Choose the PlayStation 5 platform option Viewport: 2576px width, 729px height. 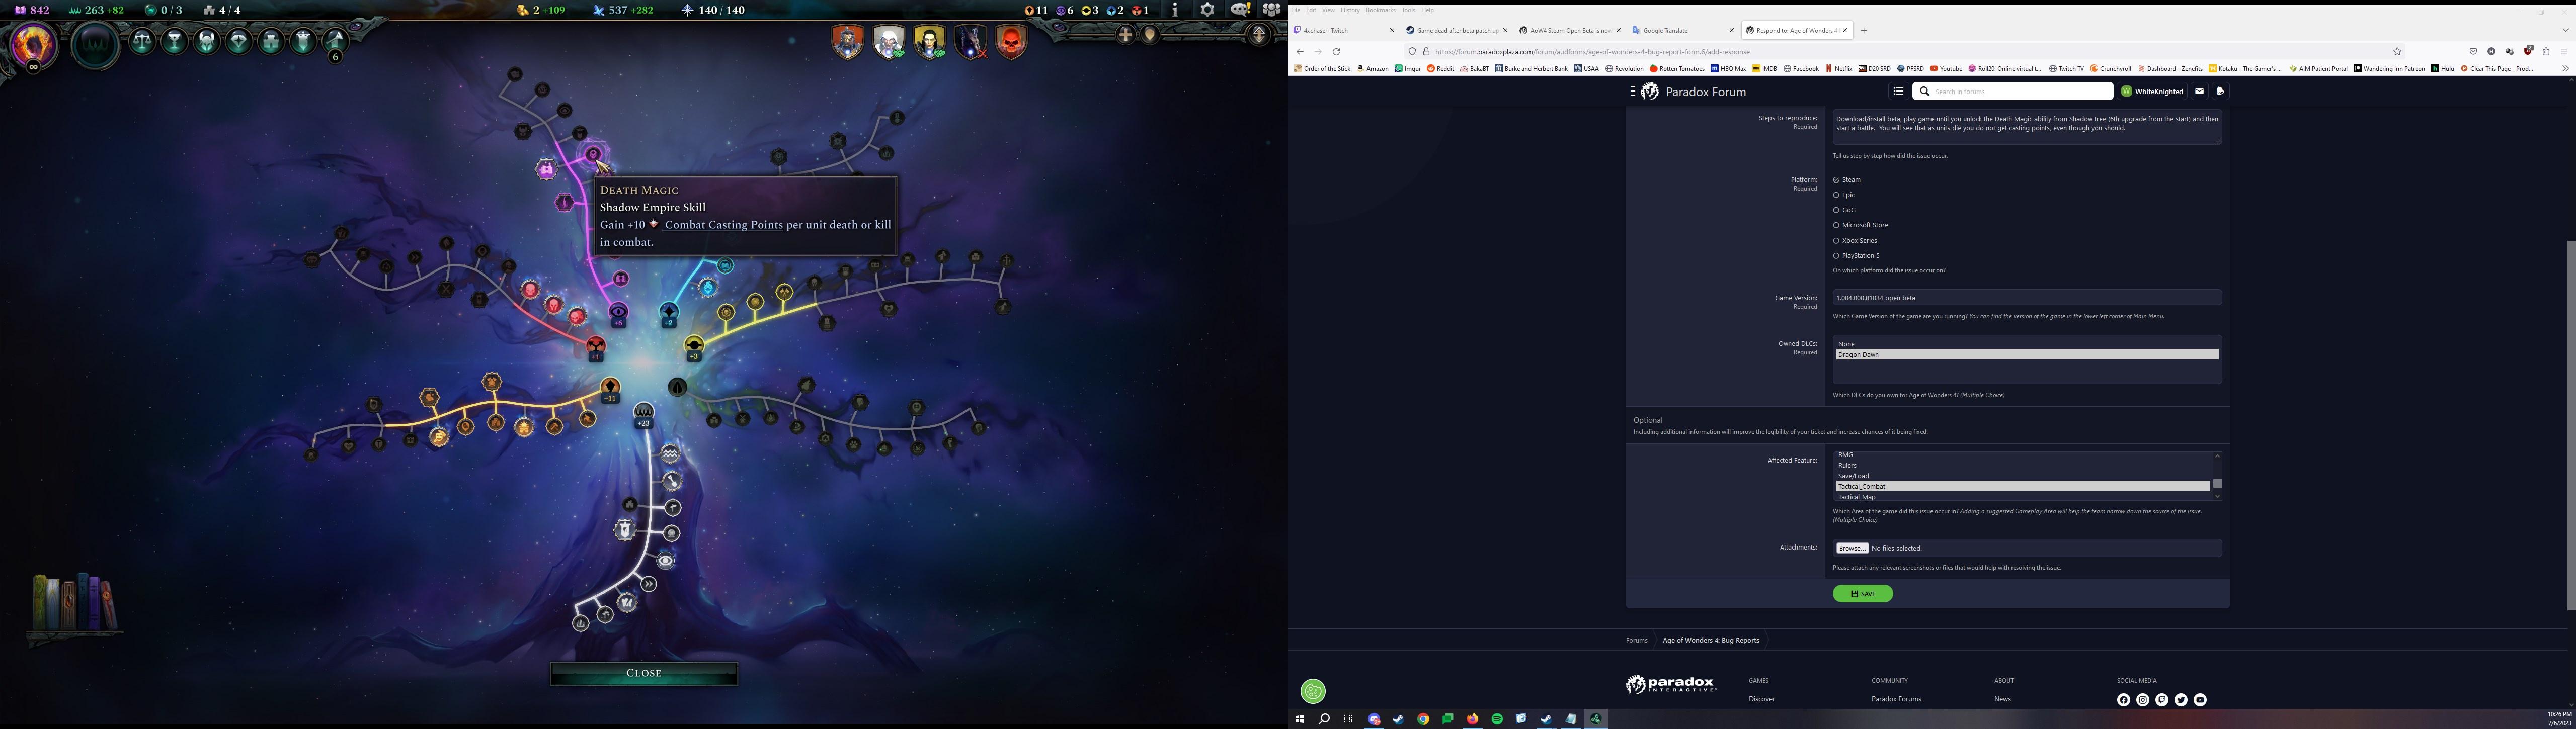1836,255
